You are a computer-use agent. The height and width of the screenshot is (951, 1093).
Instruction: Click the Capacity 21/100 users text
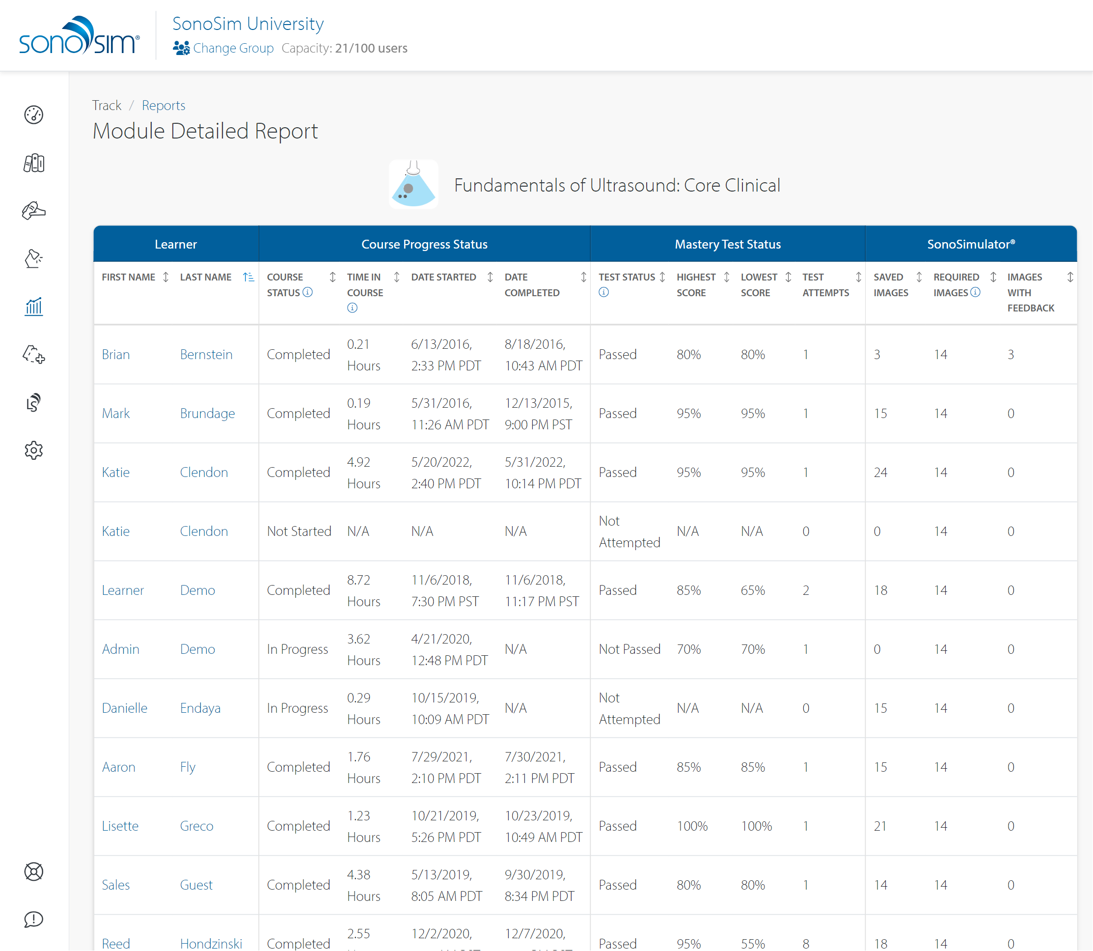tap(344, 48)
